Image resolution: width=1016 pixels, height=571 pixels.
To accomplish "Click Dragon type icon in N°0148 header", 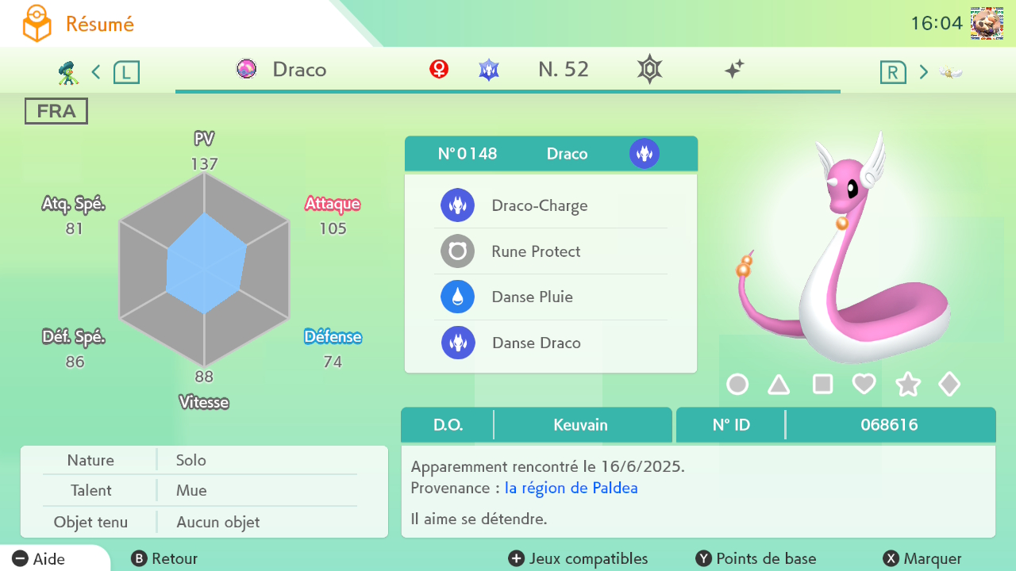I will coord(645,154).
